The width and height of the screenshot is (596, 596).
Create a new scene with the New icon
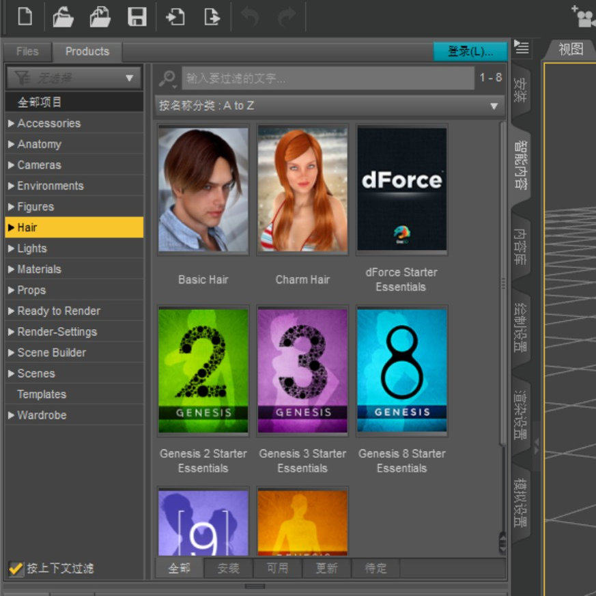pyautogui.click(x=25, y=16)
